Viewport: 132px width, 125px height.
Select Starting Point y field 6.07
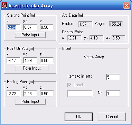pyautogui.click(x=30, y=27)
